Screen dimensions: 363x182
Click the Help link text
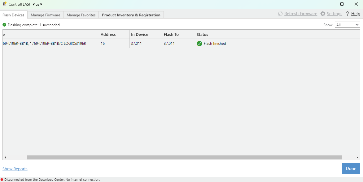point(356,14)
